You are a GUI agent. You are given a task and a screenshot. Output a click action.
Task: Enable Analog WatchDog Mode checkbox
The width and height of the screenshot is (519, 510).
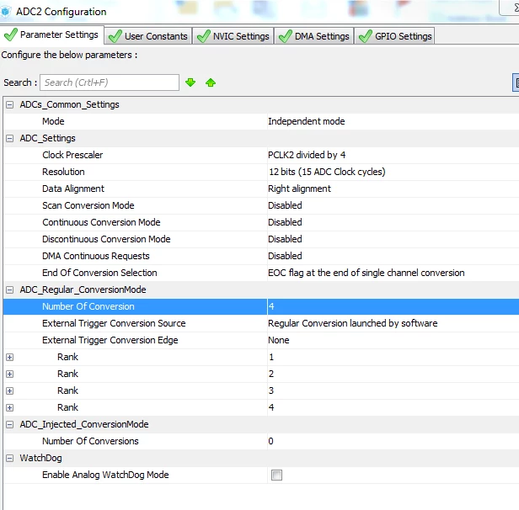pyautogui.click(x=276, y=475)
